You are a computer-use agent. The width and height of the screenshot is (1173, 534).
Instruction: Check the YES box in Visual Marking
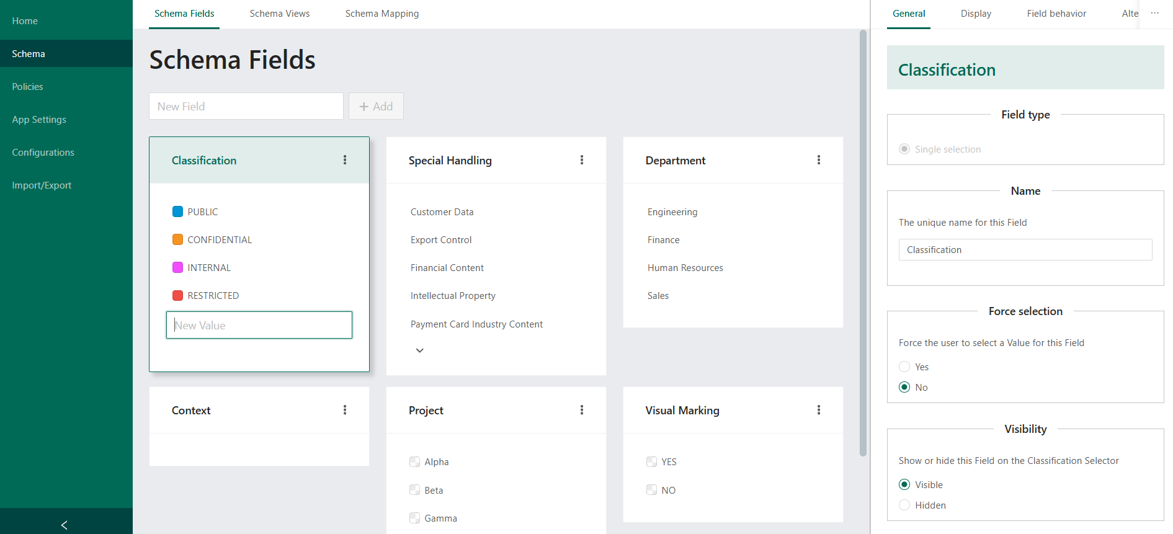point(651,462)
